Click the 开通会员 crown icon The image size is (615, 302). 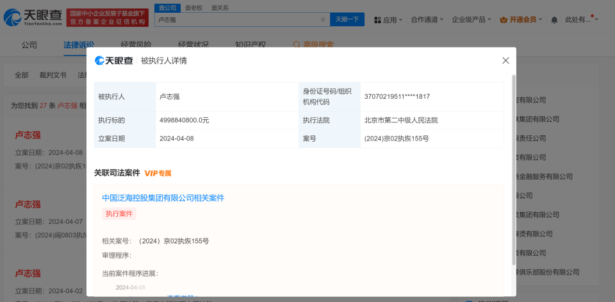point(504,20)
